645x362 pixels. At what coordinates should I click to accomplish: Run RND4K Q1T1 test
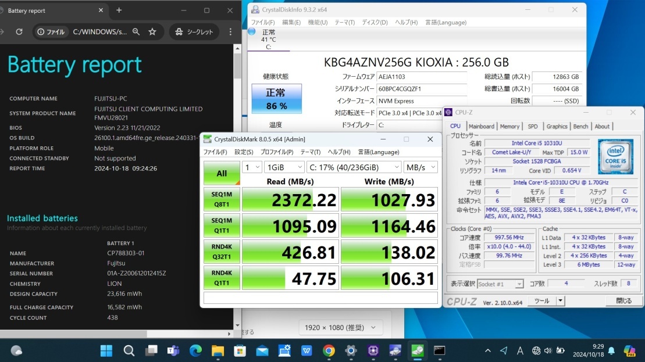(222, 278)
